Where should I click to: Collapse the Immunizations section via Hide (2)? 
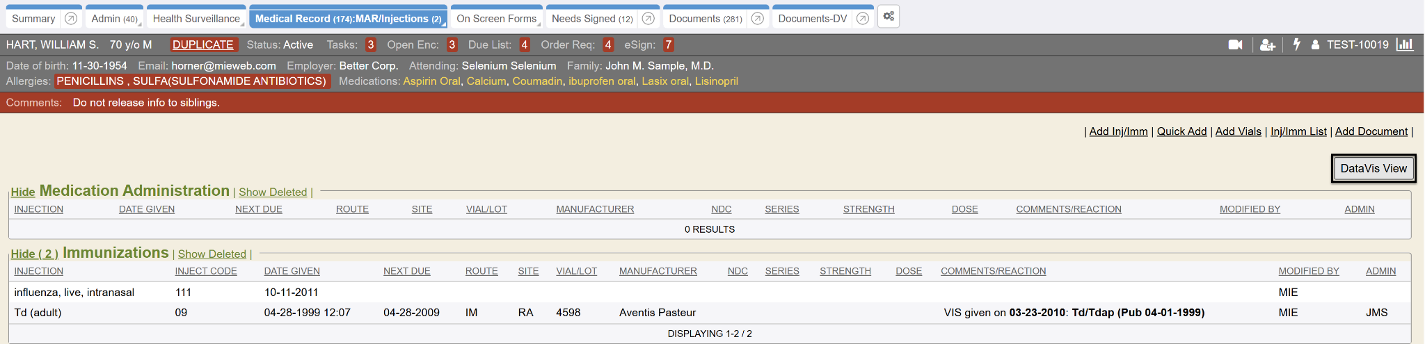pos(34,254)
